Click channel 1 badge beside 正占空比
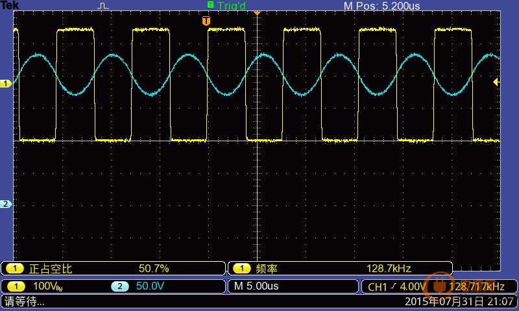The image size is (519, 311). [14, 268]
